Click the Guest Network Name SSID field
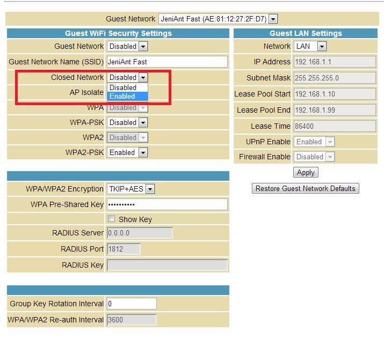This screenshot has width=384, height=339. [167, 62]
